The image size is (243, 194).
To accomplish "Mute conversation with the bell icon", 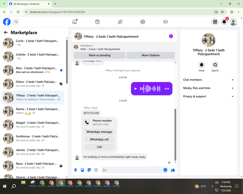I will [x=202, y=65].
